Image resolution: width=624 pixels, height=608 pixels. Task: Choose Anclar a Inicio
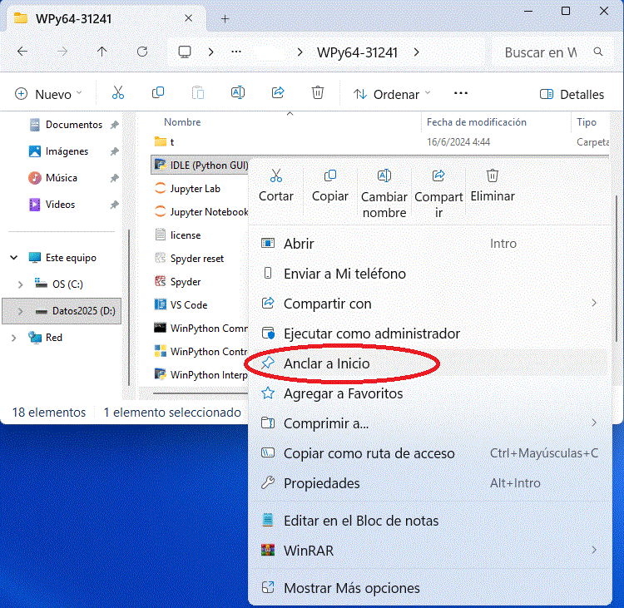pos(429,363)
